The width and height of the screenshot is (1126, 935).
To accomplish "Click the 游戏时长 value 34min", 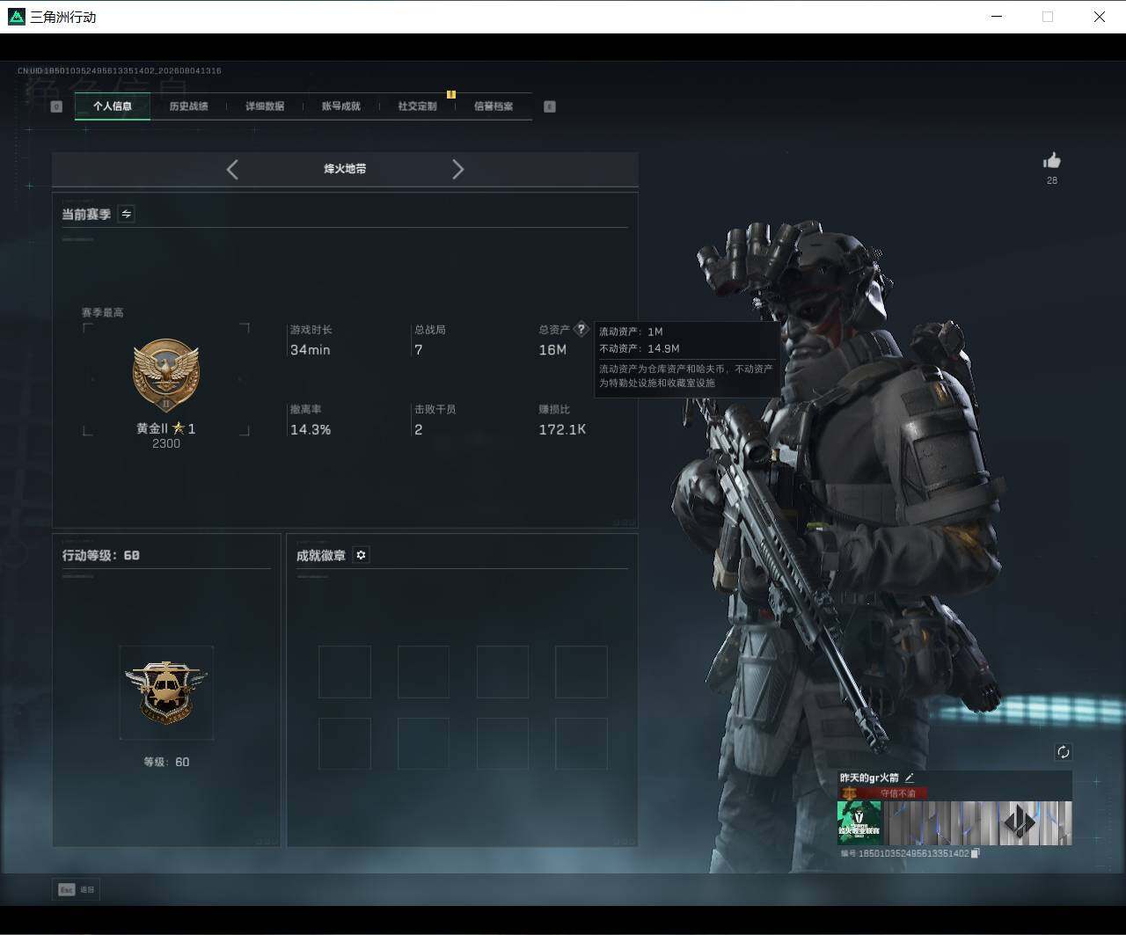I will (x=311, y=350).
